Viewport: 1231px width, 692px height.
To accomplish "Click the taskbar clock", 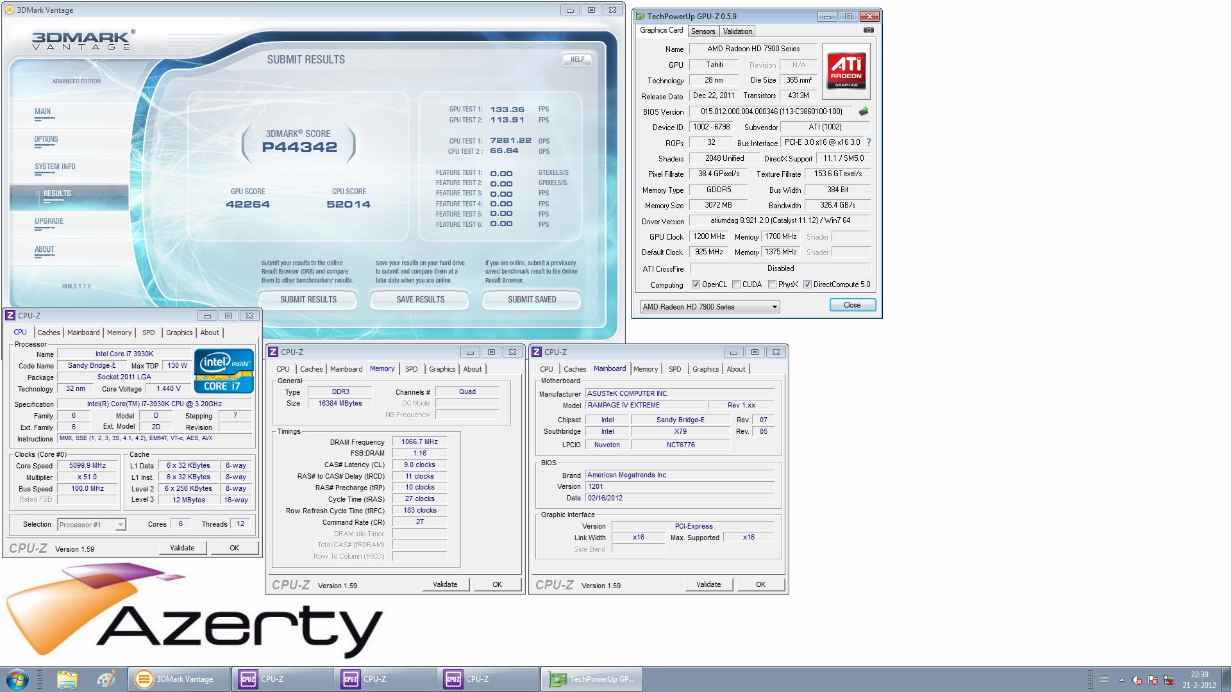I will pos(1199,679).
